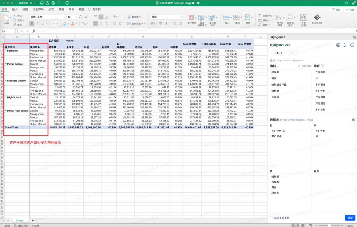
Task: Click the blue 更新 button
Action: [350, 218]
